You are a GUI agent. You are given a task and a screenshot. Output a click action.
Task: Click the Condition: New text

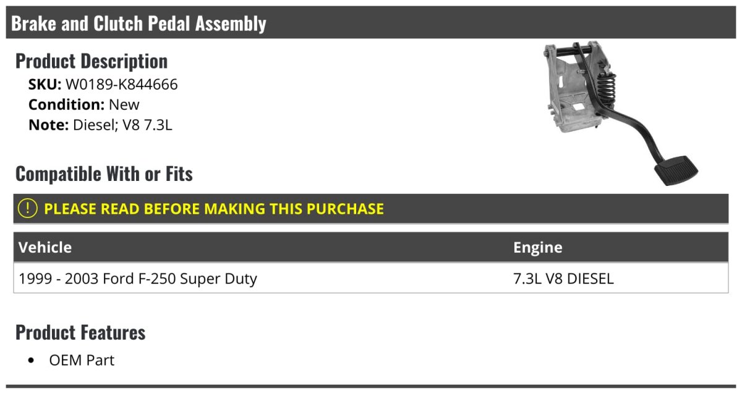coord(84,104)
